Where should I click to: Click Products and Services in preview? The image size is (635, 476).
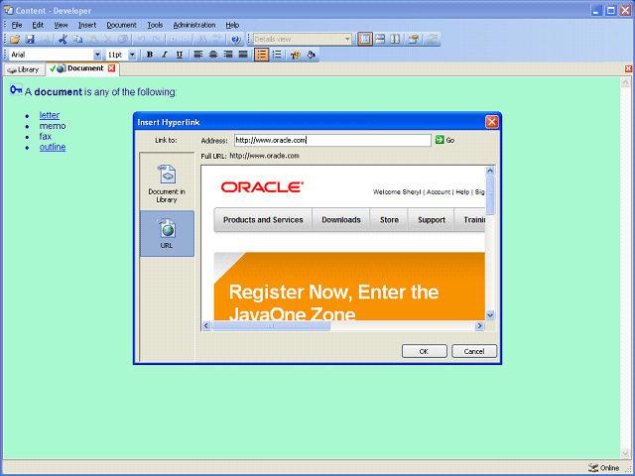[263, 220]
